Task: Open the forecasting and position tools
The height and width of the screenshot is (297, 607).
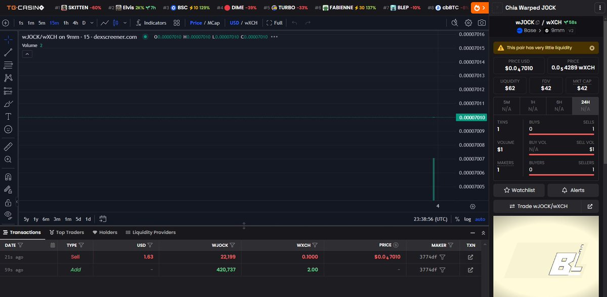Action: pos(8,91)
